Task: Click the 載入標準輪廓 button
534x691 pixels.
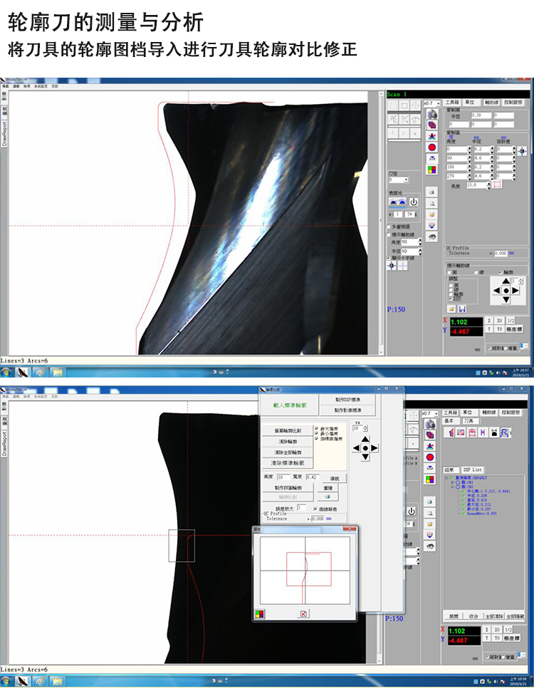Action: pyautogui.click(x=290, y=404)
